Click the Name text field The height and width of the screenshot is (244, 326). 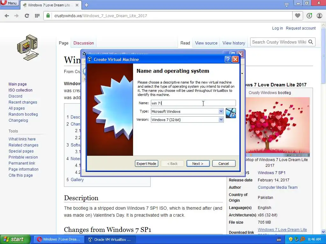(193, 103)
